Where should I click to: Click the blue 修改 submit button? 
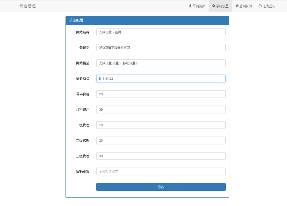point(161,187)
